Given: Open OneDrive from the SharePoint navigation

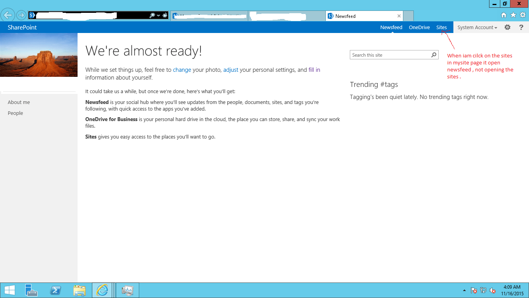Looking at the screenshot, I should click(419, 28).
